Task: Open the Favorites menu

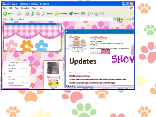Action: tap(25, 8)
